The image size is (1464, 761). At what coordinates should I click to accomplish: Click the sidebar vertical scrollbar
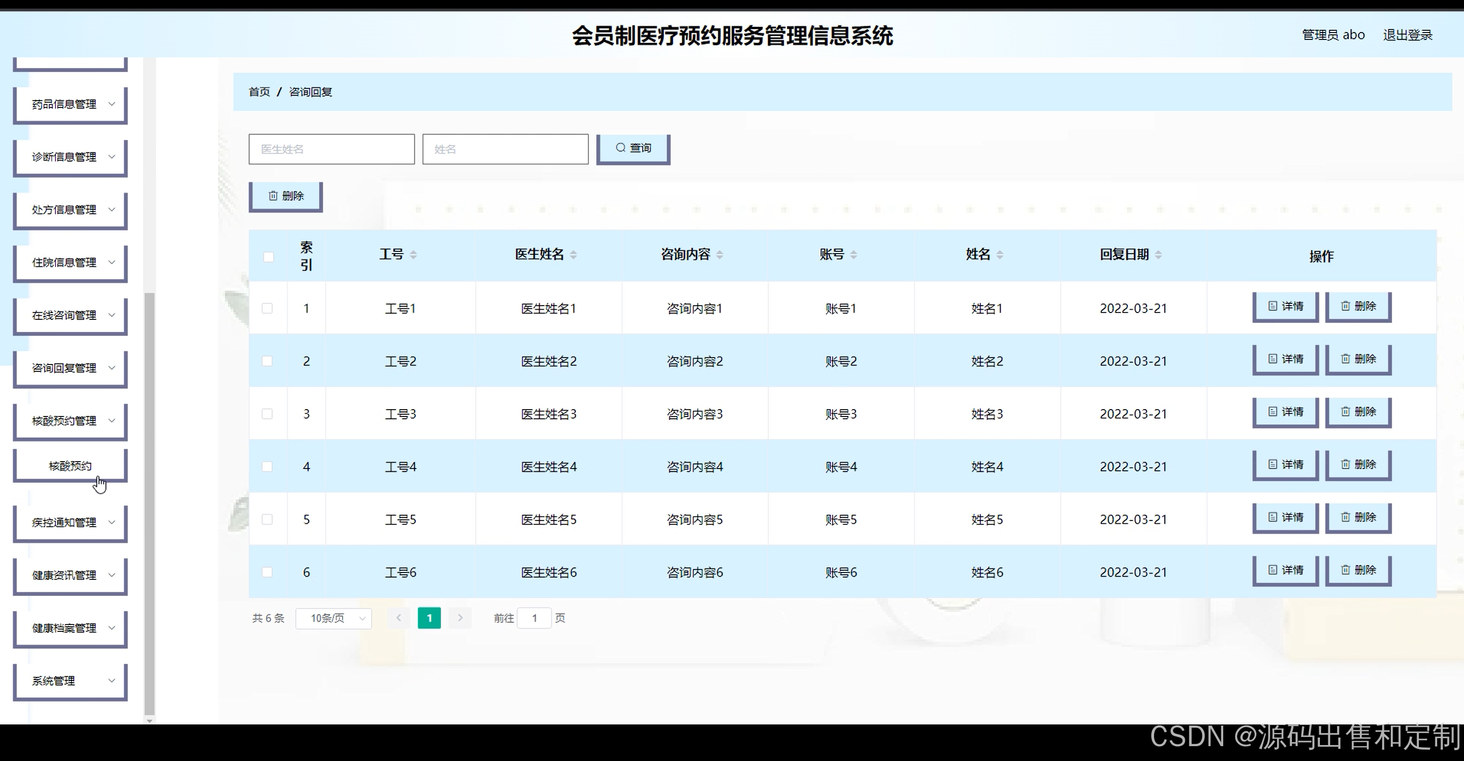pos(149,503)
